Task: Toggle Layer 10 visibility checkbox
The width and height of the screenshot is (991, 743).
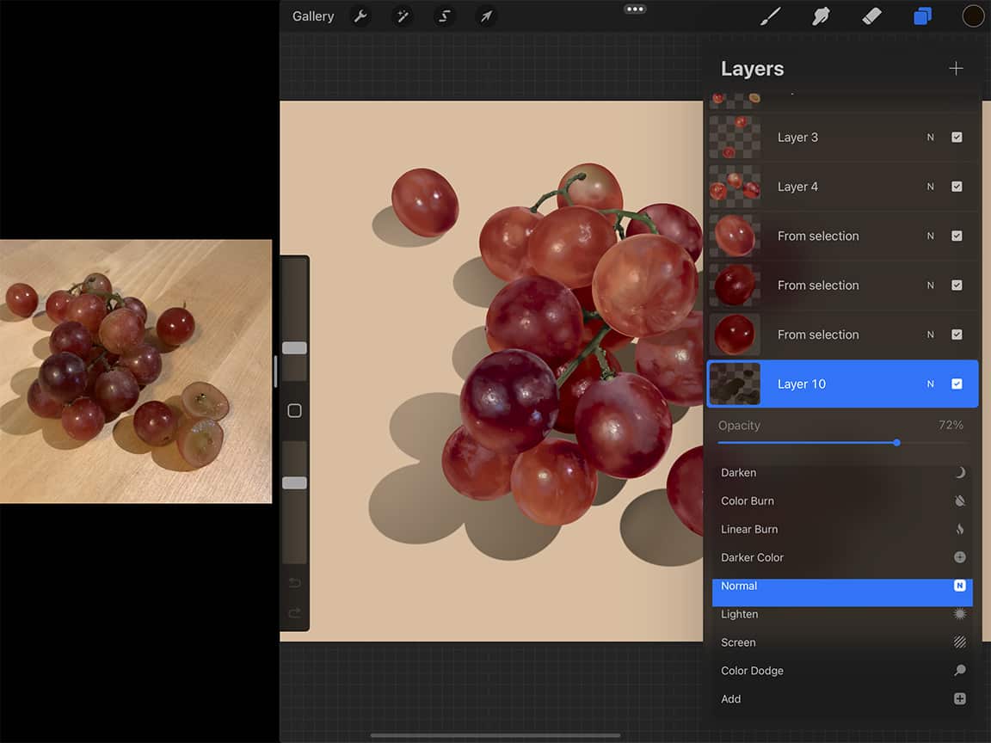Action: [x=957, y=384]
